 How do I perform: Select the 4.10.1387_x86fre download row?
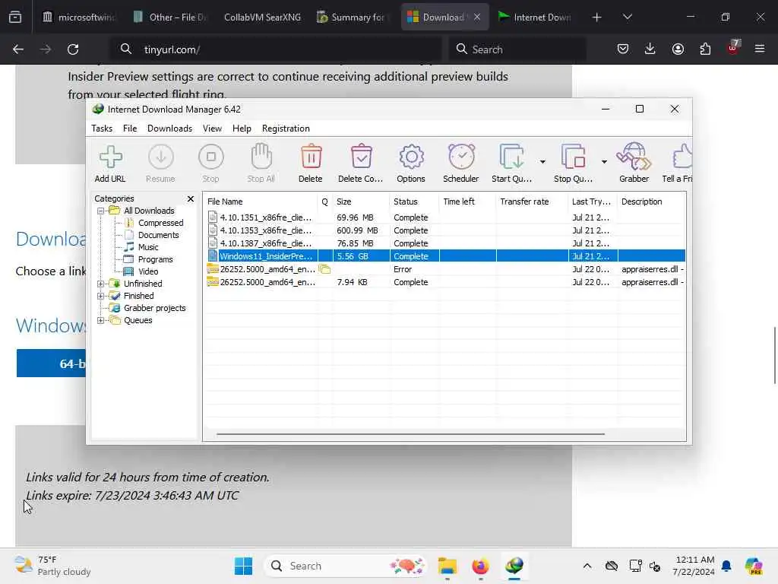444,243
